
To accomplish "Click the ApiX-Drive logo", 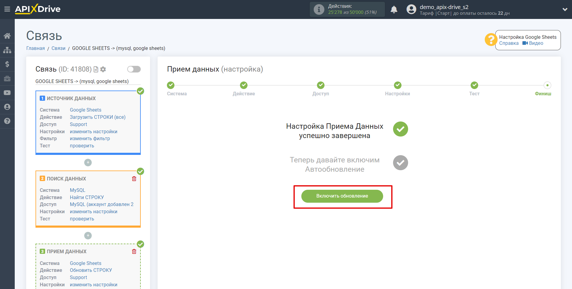I will [38, 9].
